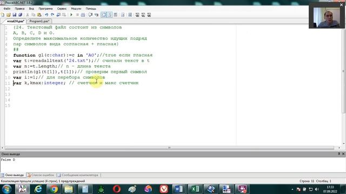346x194 pixels.
Task: Undo the last edit
Action: pos(46,15)
